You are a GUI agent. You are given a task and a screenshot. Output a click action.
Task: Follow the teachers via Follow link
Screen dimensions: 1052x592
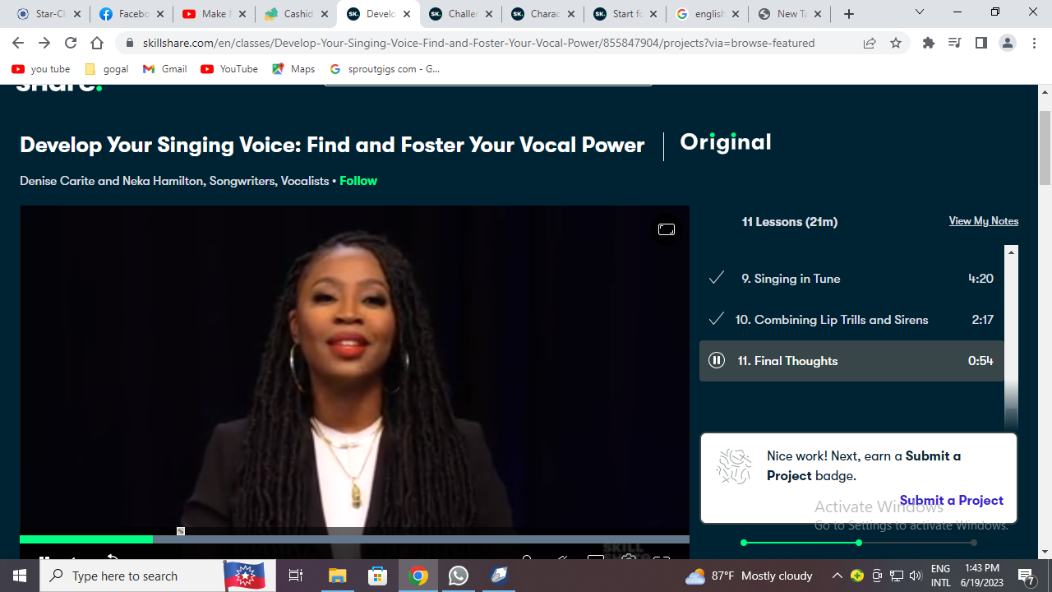(x=358, y=181)
